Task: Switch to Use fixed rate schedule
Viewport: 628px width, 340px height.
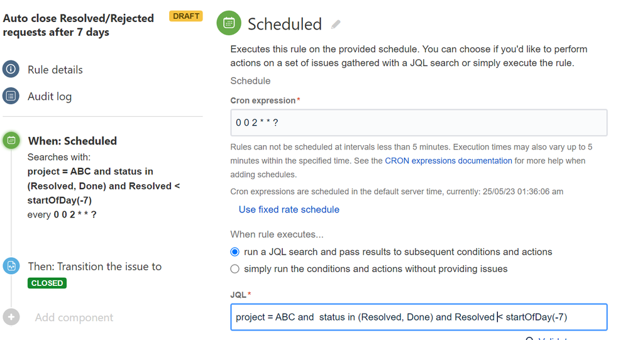Action: click(x=289, y=209)
